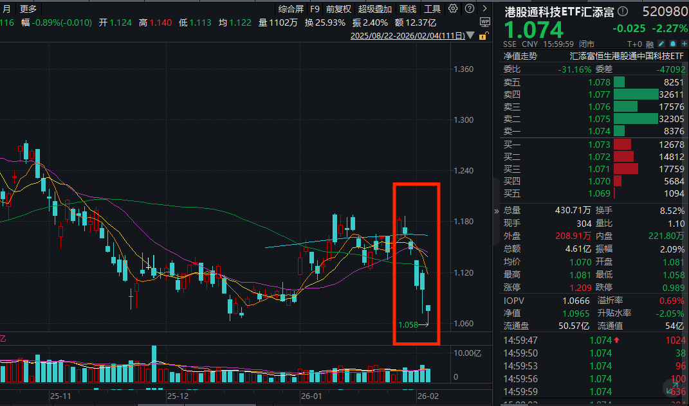Click the 卖四 green order volume bar

[x=636, y=94]
